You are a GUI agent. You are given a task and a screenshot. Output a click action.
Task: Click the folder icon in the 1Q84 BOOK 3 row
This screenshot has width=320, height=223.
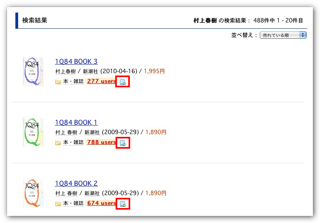(58, 82)
